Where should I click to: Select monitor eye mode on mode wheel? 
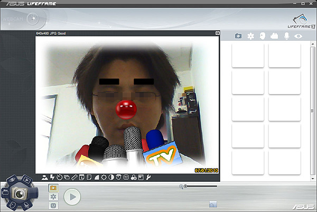point(12,180)
